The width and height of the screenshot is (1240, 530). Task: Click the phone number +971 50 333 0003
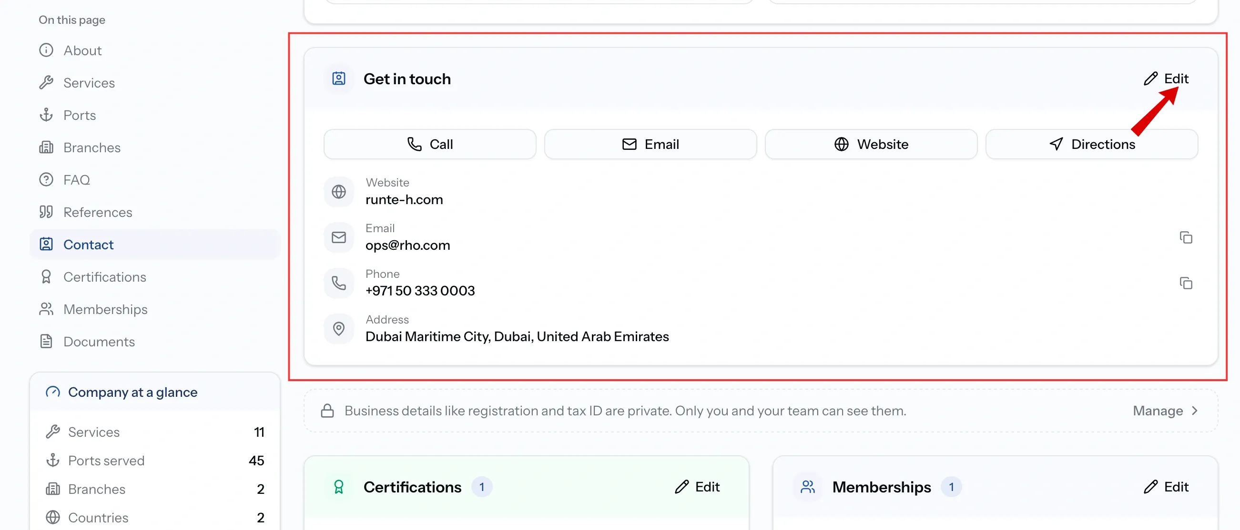[x=420, y=291]
